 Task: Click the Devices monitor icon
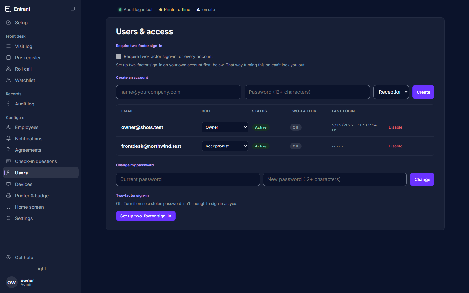(8, 184)
